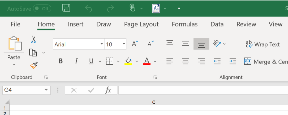Expand the Paste options arrow
This screenshot has height=115, width=288.
tap(14, 65)
